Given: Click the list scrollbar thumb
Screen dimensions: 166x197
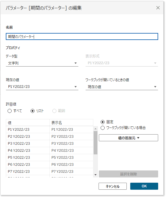Looking at the screenshot, I should 96,143.
